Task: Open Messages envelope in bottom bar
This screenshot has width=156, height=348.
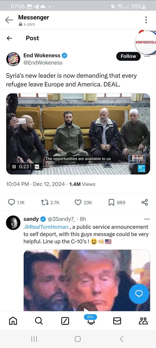Action: 117,321
